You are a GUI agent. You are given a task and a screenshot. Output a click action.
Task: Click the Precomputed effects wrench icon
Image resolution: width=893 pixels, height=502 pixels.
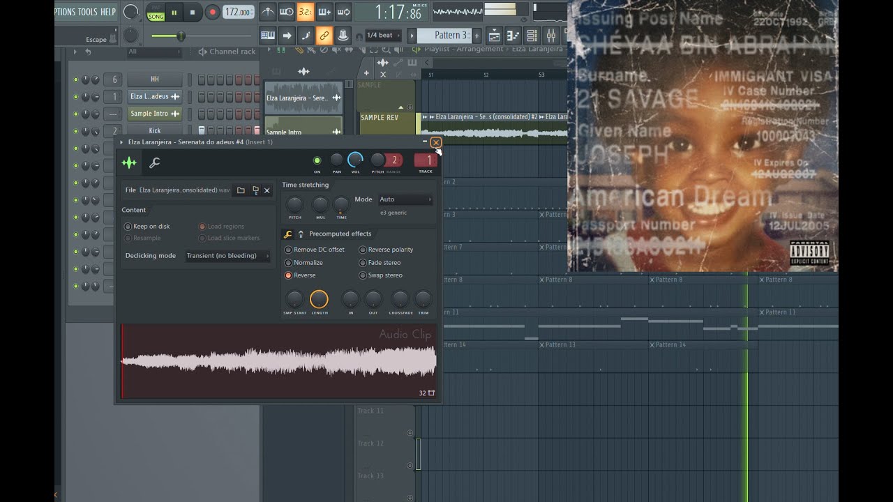click(287, 234)
